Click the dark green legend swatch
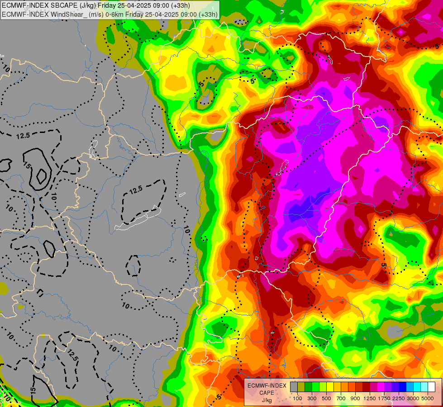 (x=308, y=387)
